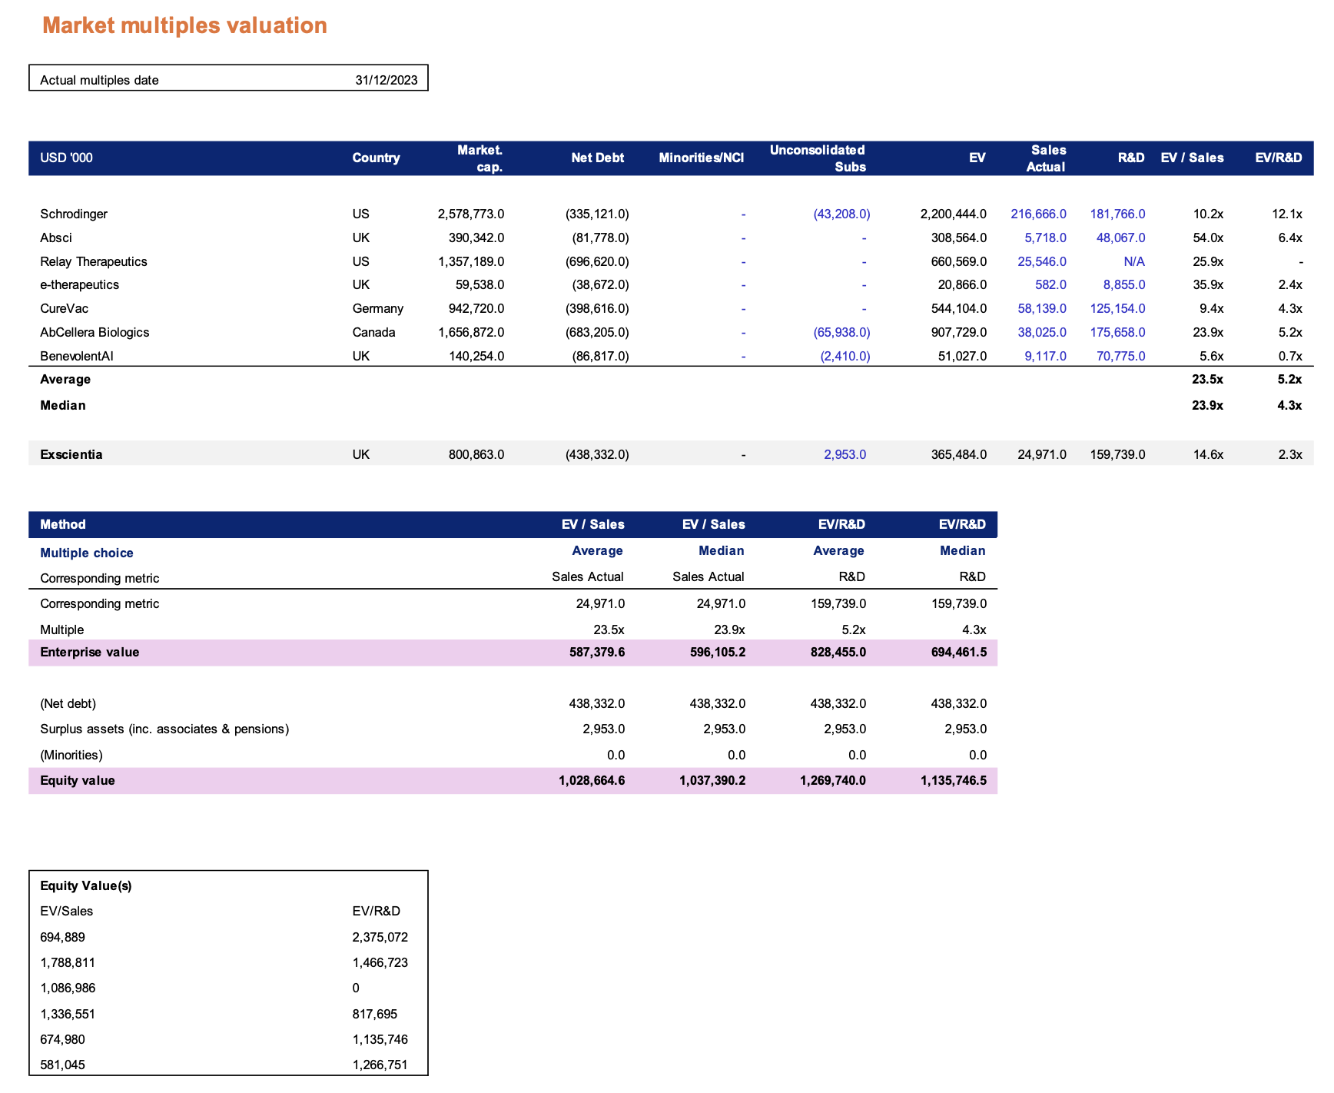
Task: Select AbCellera Biologics market cap 1,656,872.0
Action: coord(470,332)
